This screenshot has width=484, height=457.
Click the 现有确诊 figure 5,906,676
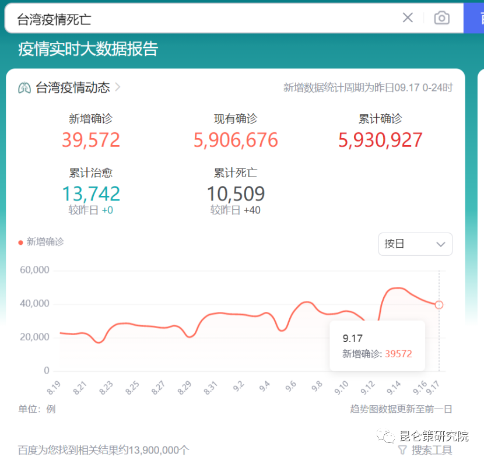pos(236,140)
